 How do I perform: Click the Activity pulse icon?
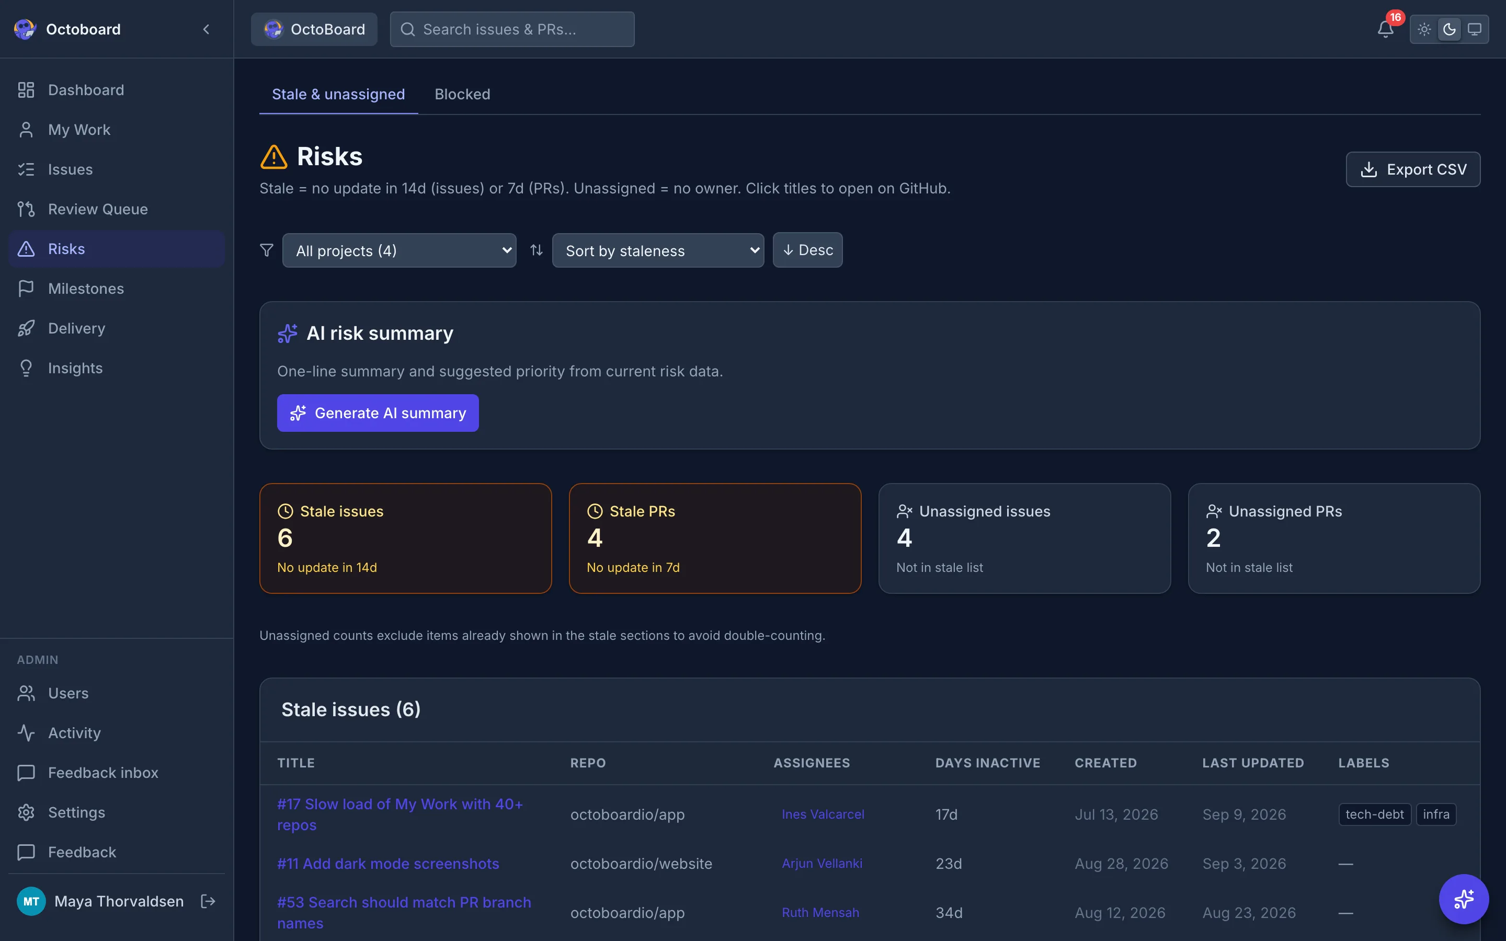pyautogui.click(x=26, y=733)
